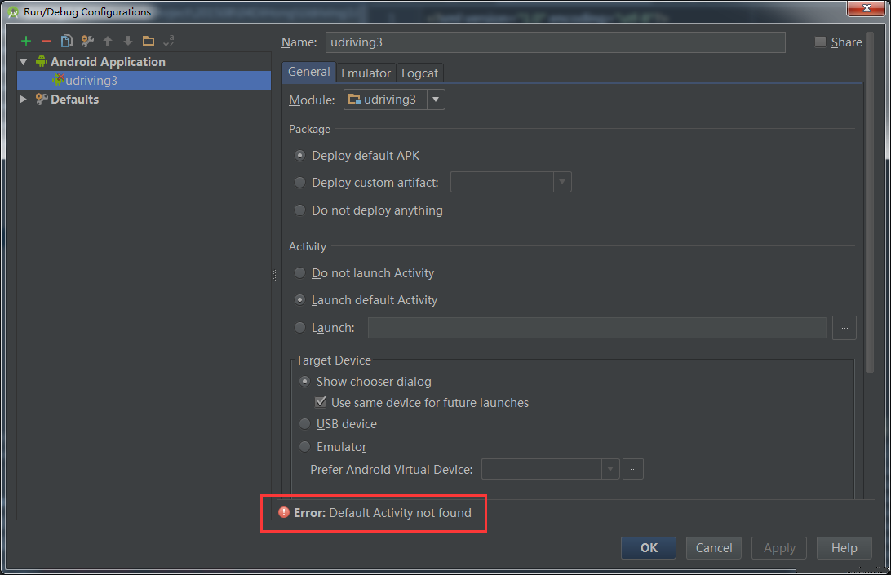Screen dimensions: 891x575
Task: Click the copy configuration icon
Action: click(x=67, y=41)
